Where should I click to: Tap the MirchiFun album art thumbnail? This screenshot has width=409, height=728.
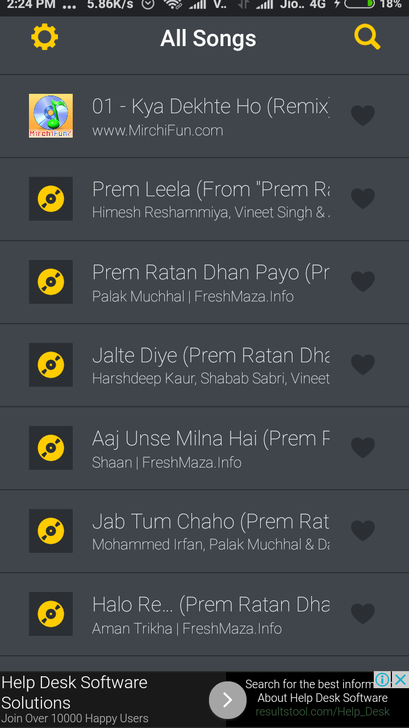(x=51, y=115)
